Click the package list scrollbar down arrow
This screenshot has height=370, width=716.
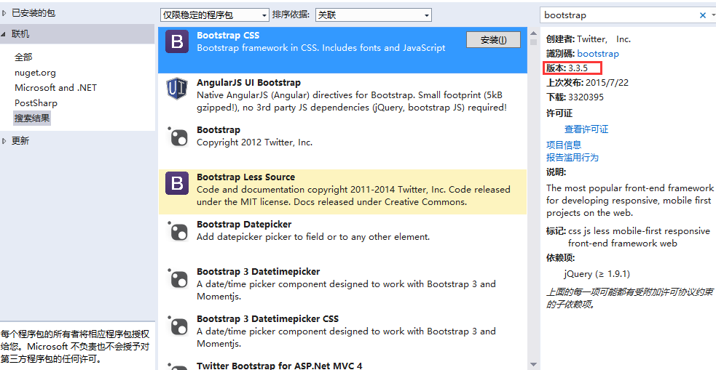[x=533, y=363]
